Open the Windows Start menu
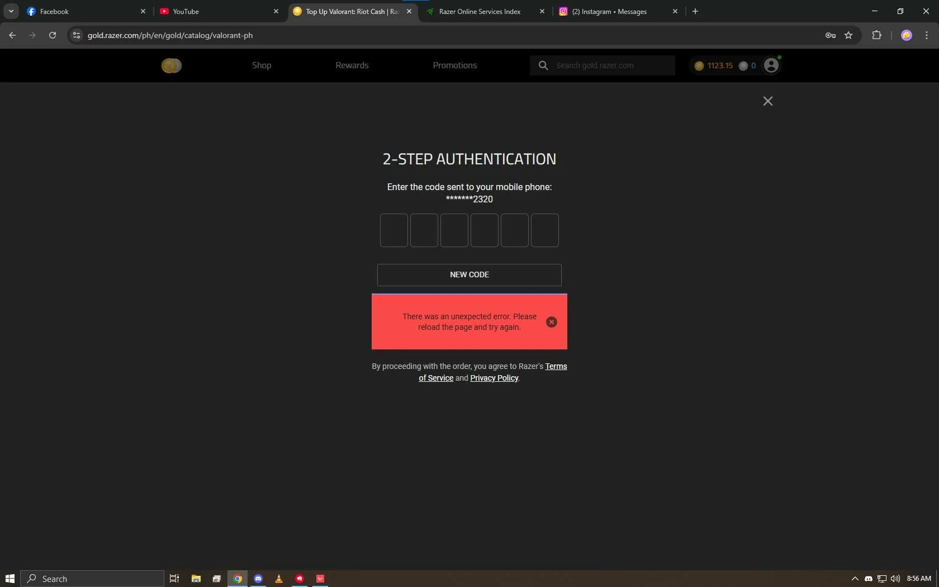This screenshot has width=939, height=587. click(x=10, y=579)
